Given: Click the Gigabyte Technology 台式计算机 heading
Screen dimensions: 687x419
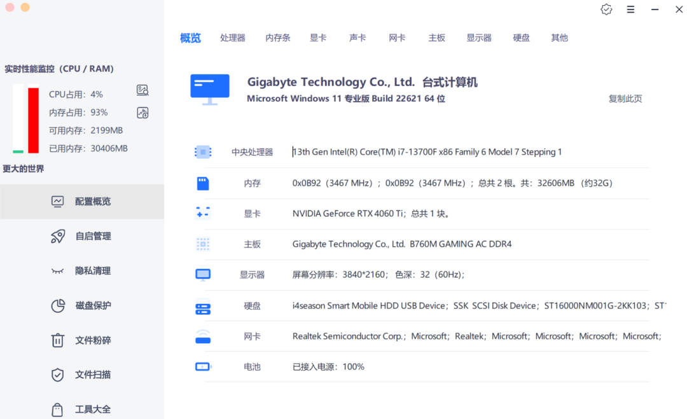Looking at the screenshot, I should point(362,82).
